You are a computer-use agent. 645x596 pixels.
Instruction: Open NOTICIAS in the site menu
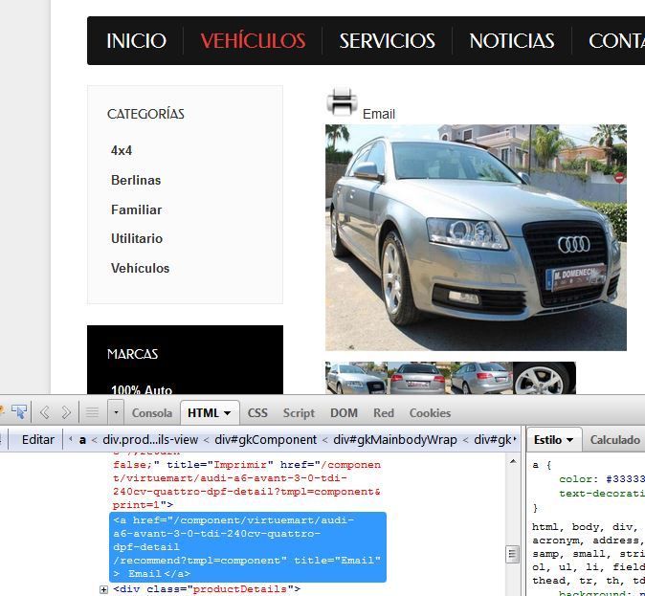(512, 41)
